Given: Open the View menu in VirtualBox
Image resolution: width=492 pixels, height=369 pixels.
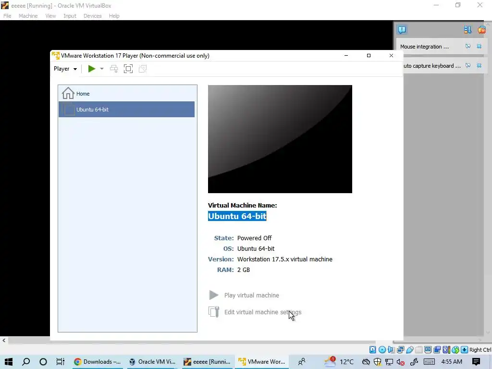Looking at the screenshot, I should (x=50, y=16).
